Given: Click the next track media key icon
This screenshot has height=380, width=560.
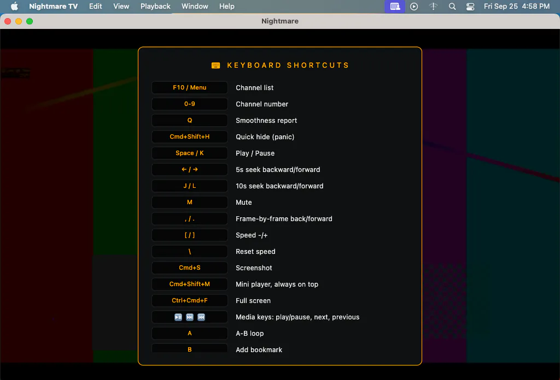Looking at the screenshot, I should click(x=190, y=317).
